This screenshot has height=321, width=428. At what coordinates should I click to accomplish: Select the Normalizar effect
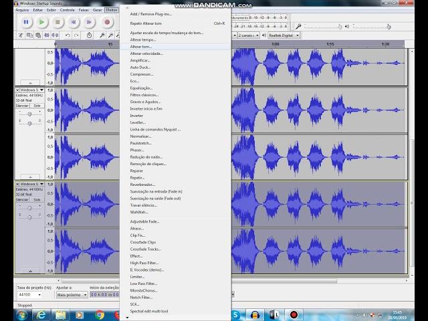[x=175, y=136]
